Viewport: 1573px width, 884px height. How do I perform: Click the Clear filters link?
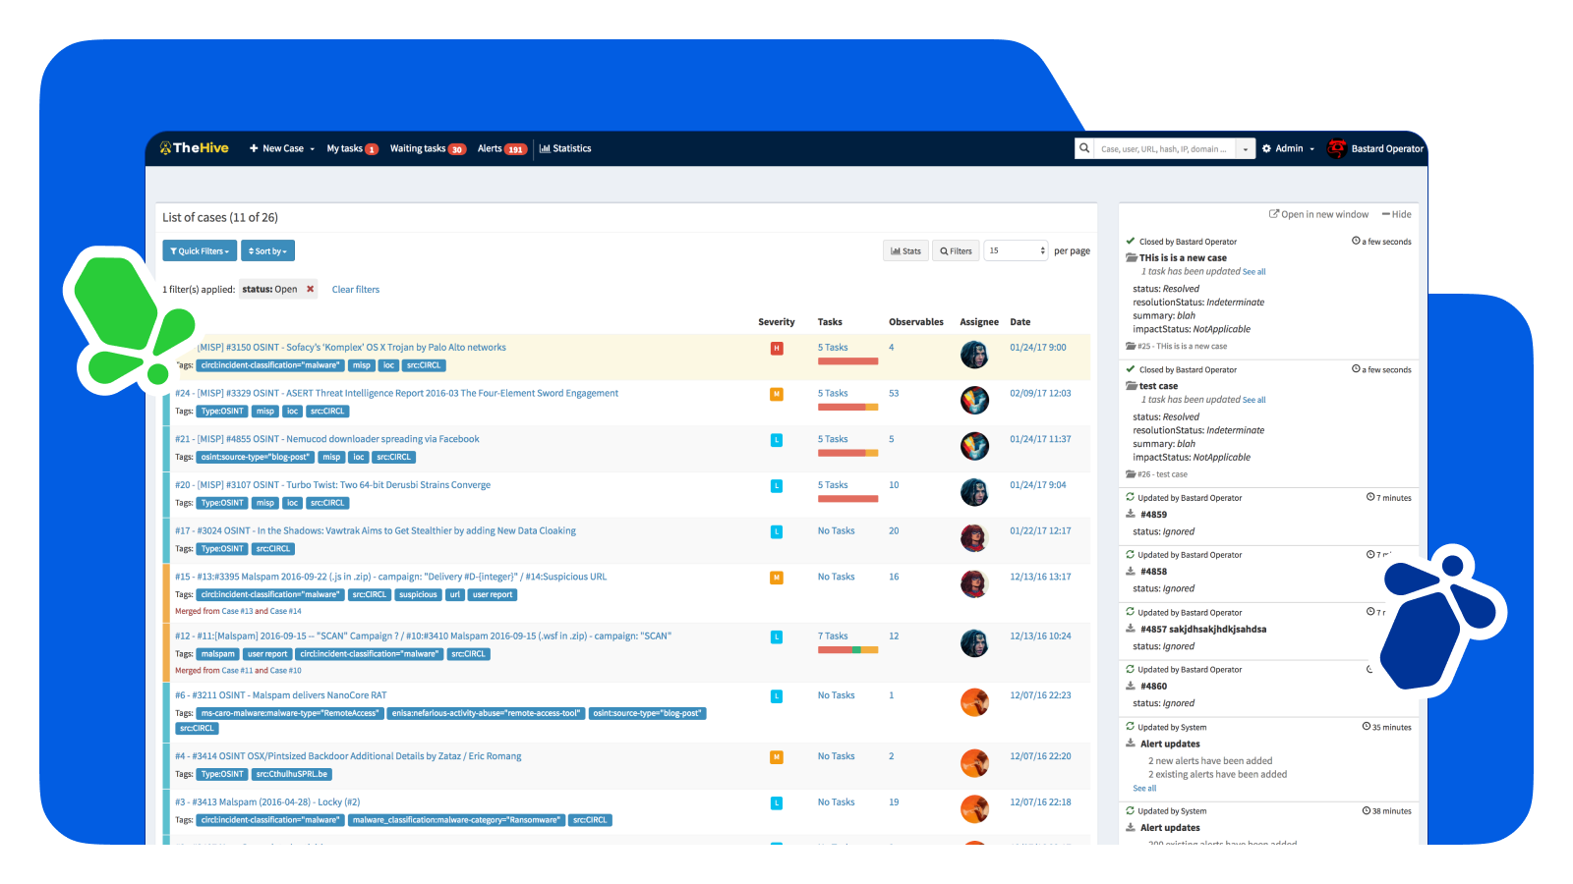click(355, 290)
